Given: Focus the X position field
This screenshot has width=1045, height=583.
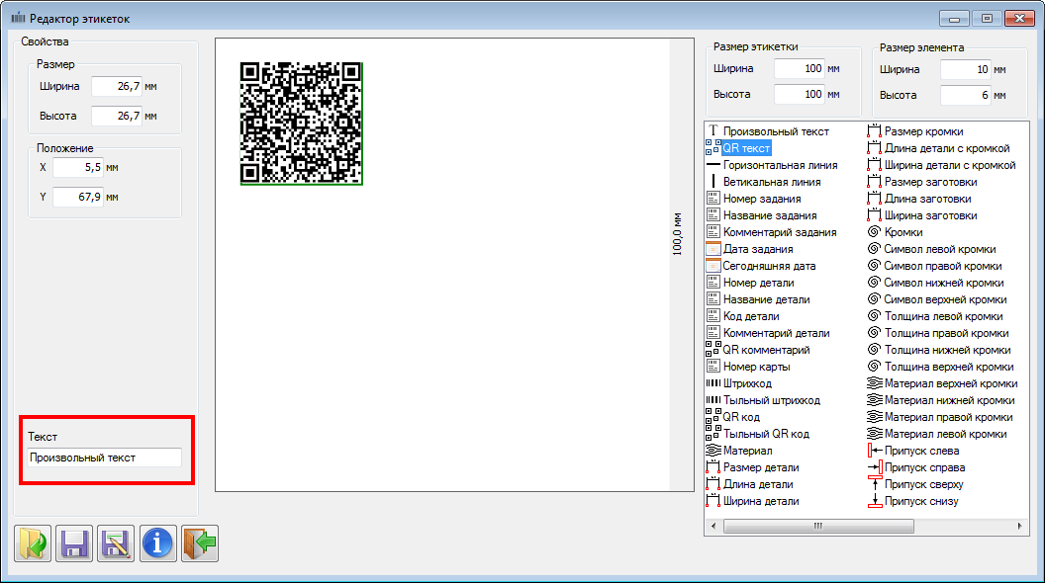Looking at the screenshot, I should [x=78, y=167].
